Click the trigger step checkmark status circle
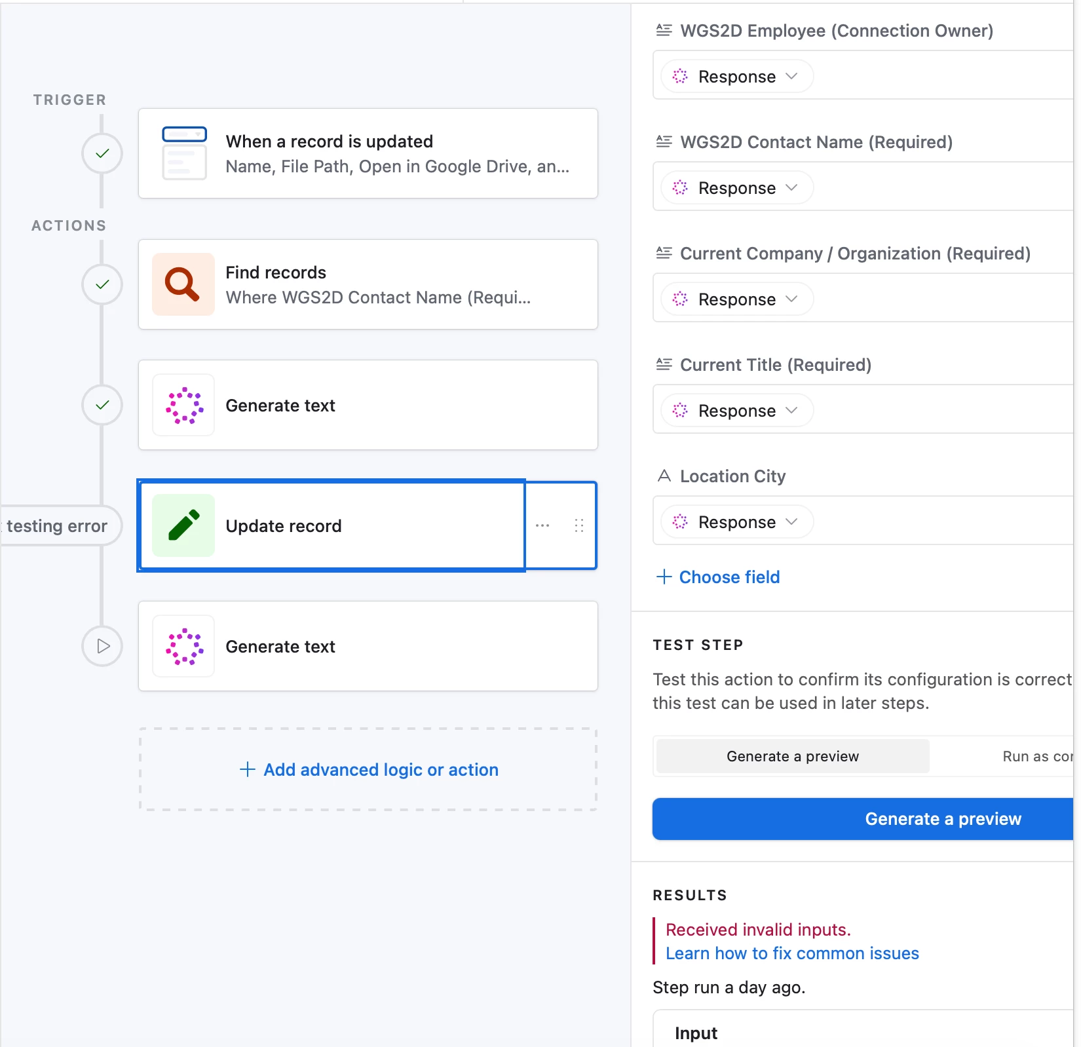The image size is (1081, 1047). coord(102,153)
